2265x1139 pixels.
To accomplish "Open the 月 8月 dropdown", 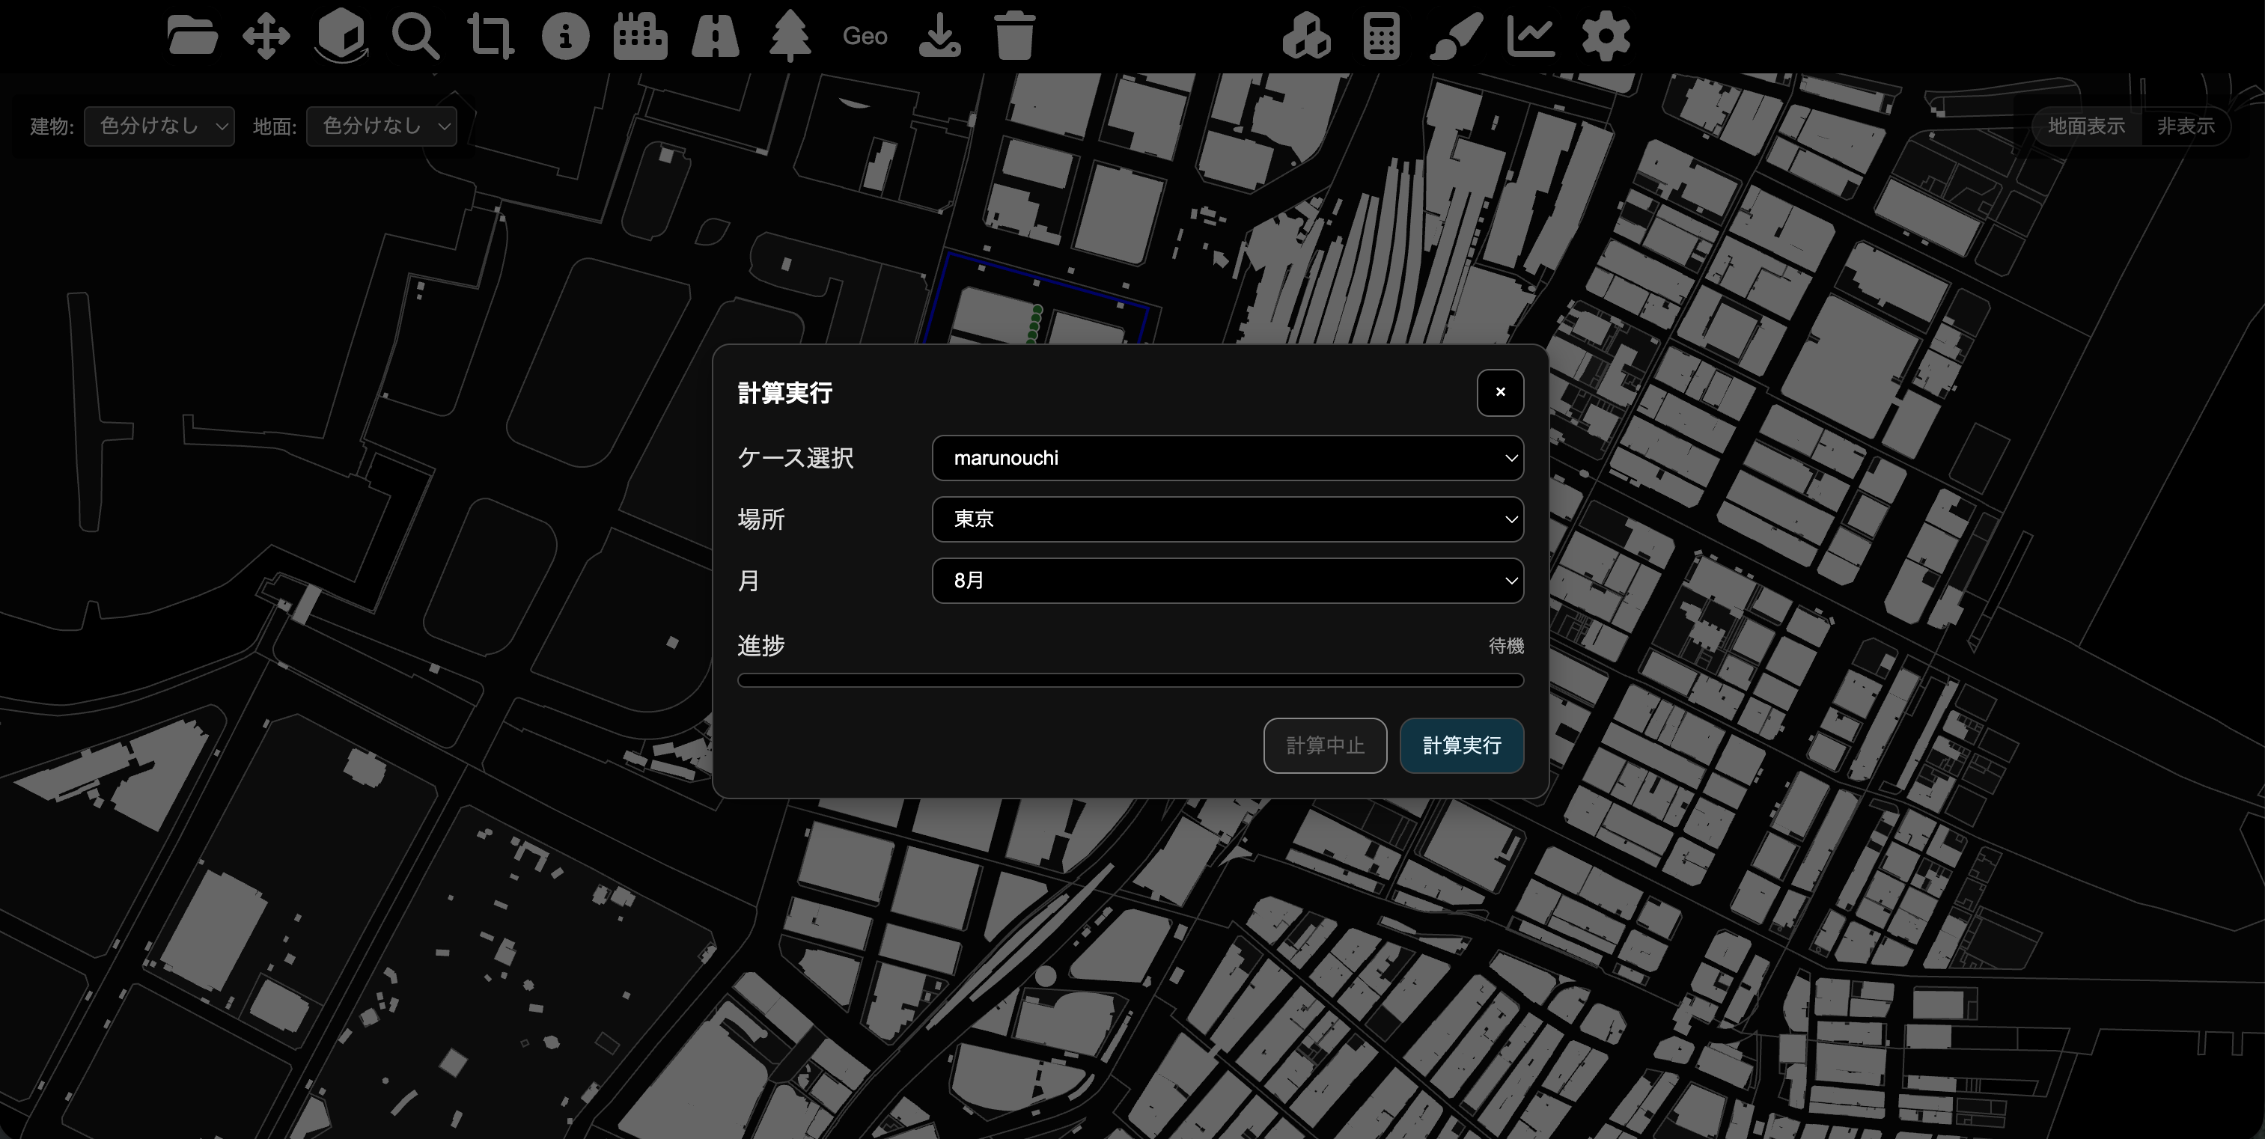I will pyautogui.click(x=1228, y=581).
